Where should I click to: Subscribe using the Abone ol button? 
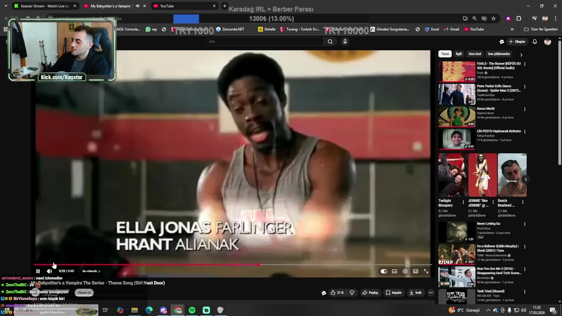pos(84,293)
